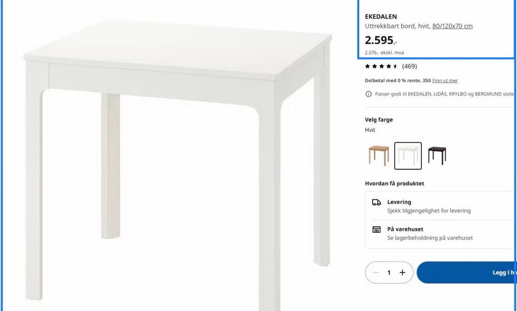Click the store warehouse icon

[376, 230]
